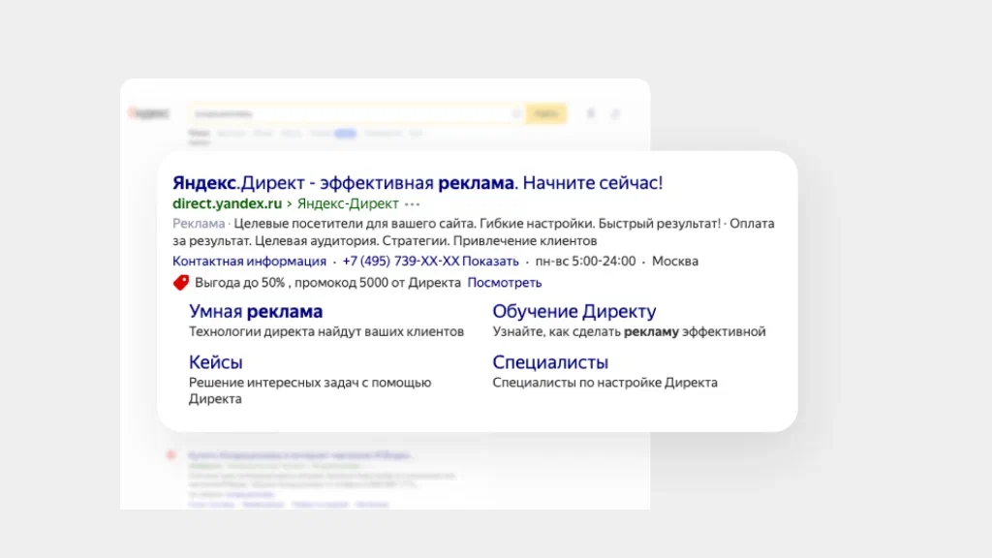Click the direct.yandex.ru green URL
Image resolution: width=992 pixels, height=558 pixels.
coord(227,203)
